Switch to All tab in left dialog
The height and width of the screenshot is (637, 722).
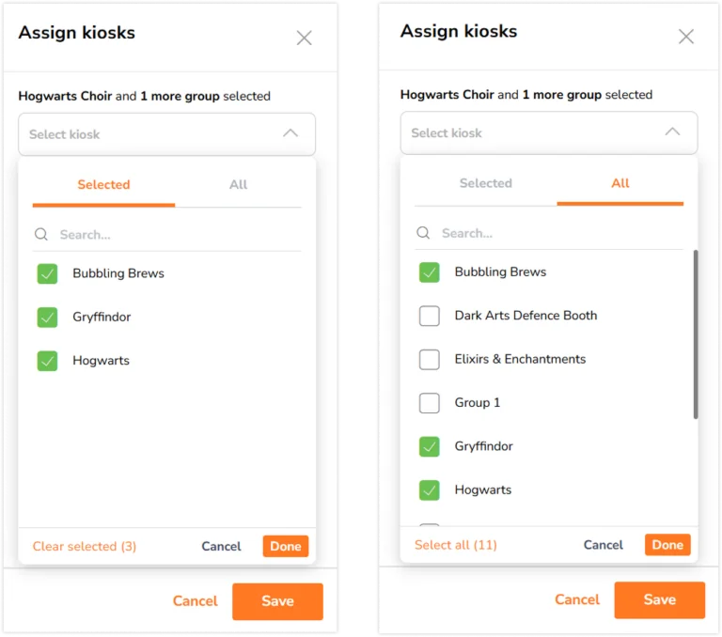(238, 184)
